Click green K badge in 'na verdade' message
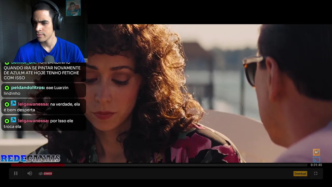The width and height of the screenshot is (332, 187). (x=7, y=104)
